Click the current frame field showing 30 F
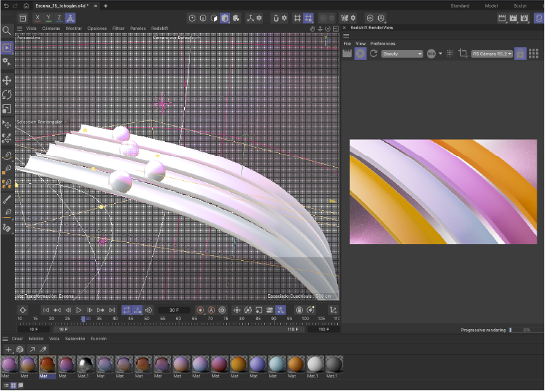545x391 pixels. (174, 310)
